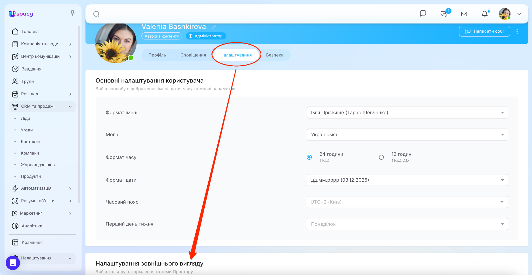Switch to the Безпека tab
Image resolution: width=532 pixels, height=275 pixels.
tap(275, 55)
